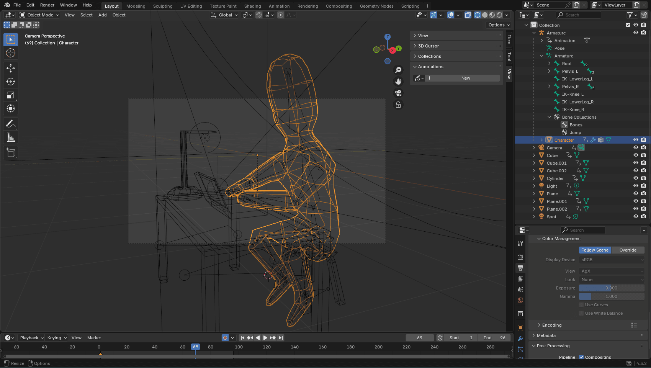Viewport: 651px width, 368px height.
Task: Expand the Character object tree row
Action: point(541,140)
